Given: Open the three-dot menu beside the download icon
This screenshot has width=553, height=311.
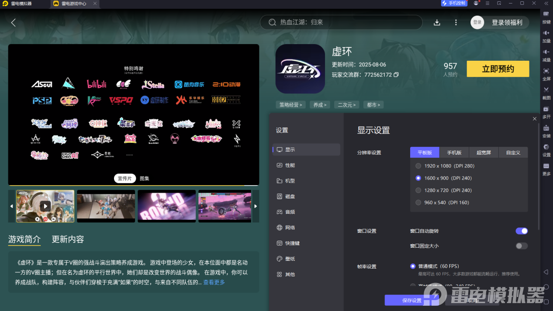Looking at the screenshot, I should point(456,22).
